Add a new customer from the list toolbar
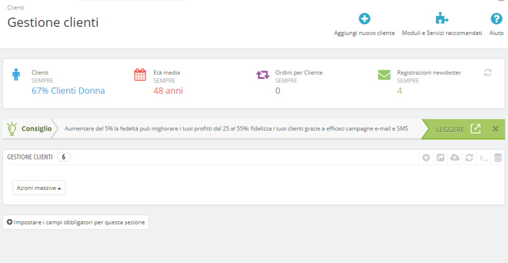This screenshot has height=263, width=508. (426, 158)
